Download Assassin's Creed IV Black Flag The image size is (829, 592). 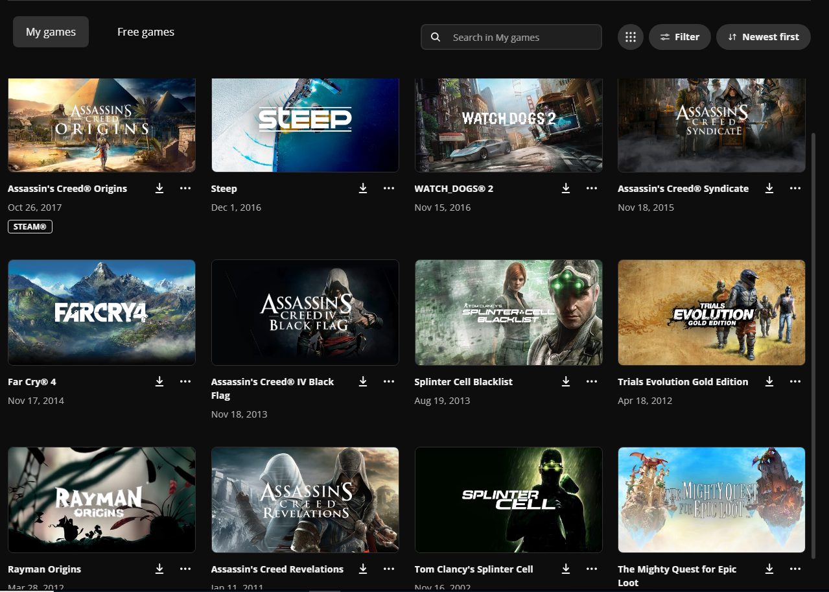363,381
